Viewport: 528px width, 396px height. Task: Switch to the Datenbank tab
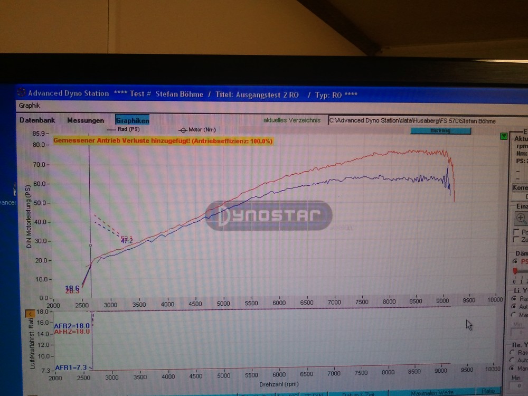pyautogui.click(x=37, y=120)
